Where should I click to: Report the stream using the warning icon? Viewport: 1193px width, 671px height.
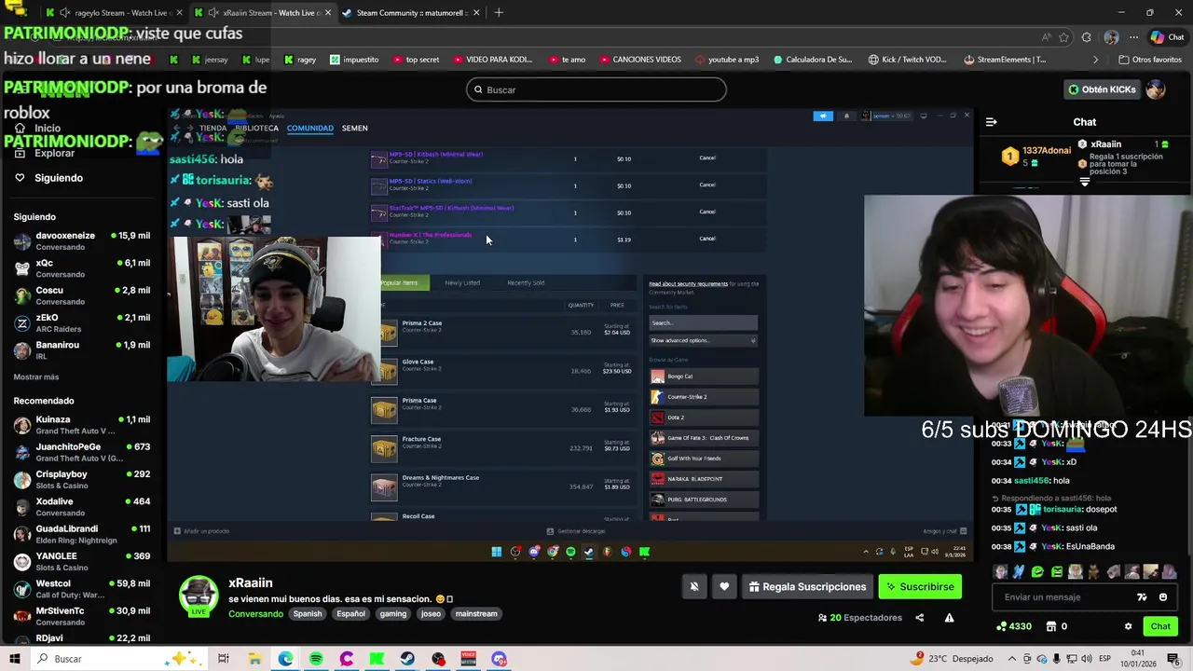pyautogui.click(x=949, y=617)
